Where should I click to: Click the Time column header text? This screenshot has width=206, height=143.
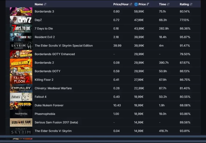(x=163, y=4)
